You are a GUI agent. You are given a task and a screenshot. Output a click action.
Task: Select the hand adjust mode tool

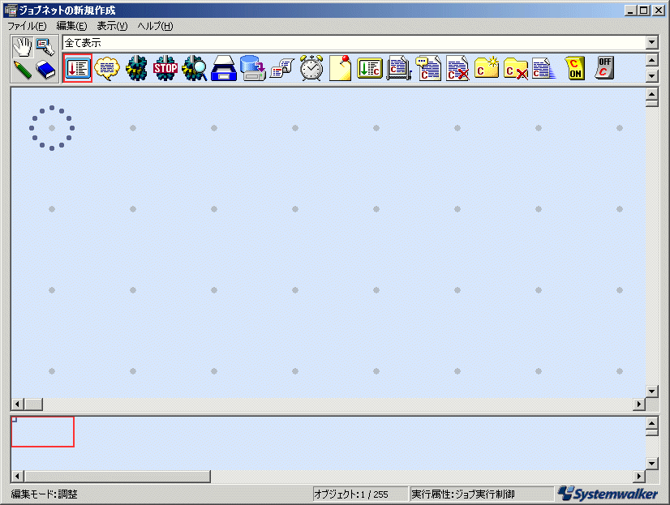(23, 47)
